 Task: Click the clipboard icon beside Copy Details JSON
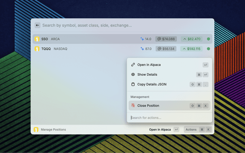click(x=133, y=84)
